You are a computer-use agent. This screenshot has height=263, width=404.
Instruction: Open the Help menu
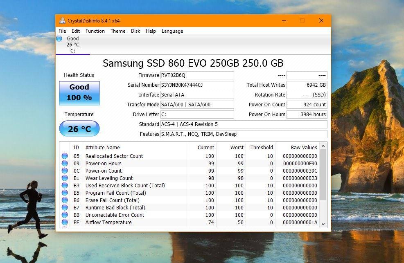tap(151, 31)
